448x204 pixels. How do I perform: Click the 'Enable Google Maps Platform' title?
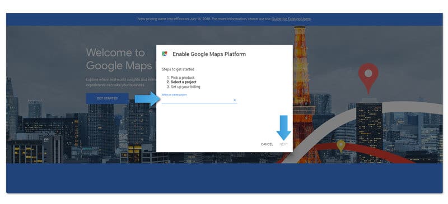209,54
